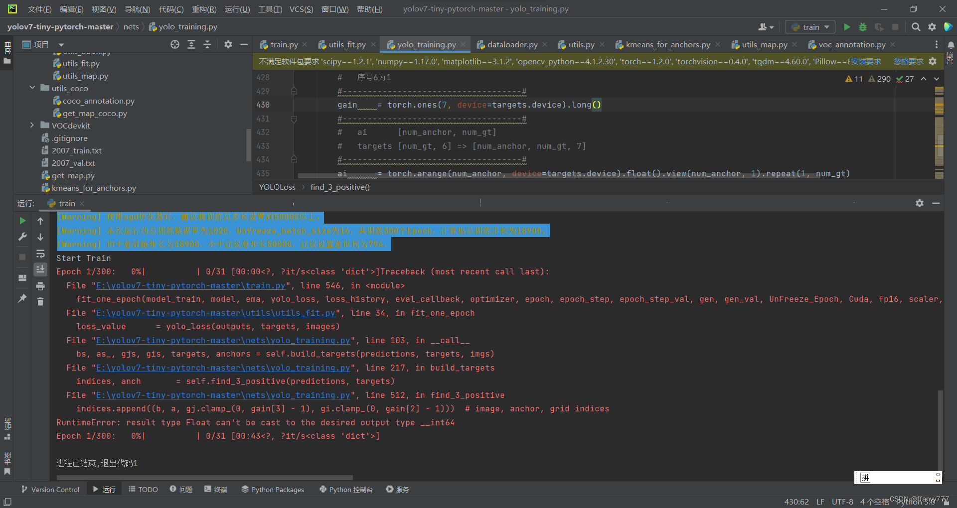
Task: Open Run panel settings gear
Action: point(920,203)
